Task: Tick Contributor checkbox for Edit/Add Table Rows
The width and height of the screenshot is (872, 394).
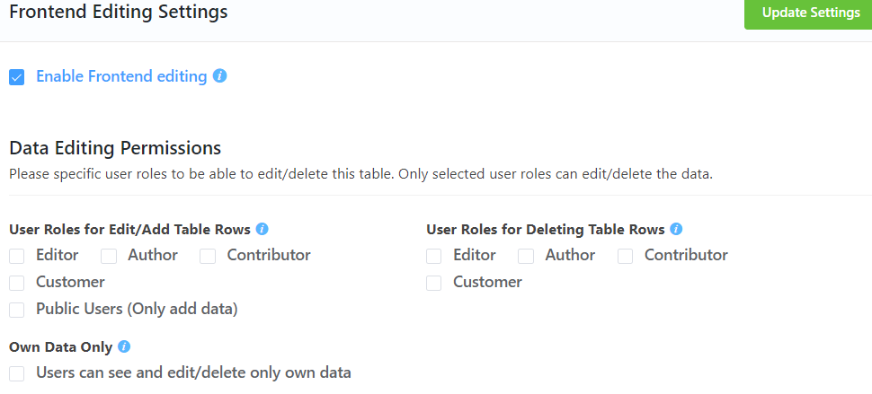Action: click(208, 256)
